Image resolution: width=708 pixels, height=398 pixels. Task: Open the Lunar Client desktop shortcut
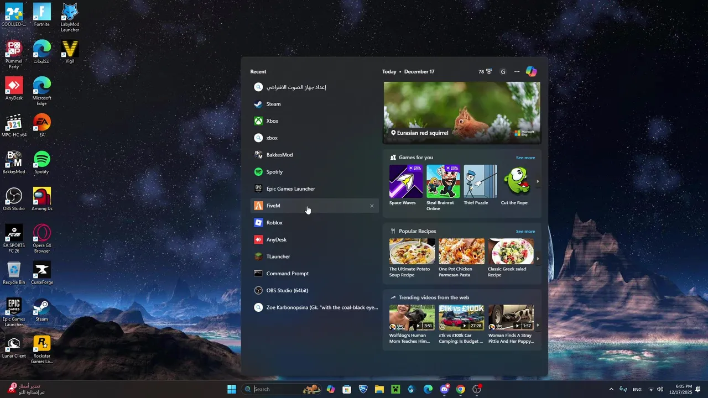(14, 347)
